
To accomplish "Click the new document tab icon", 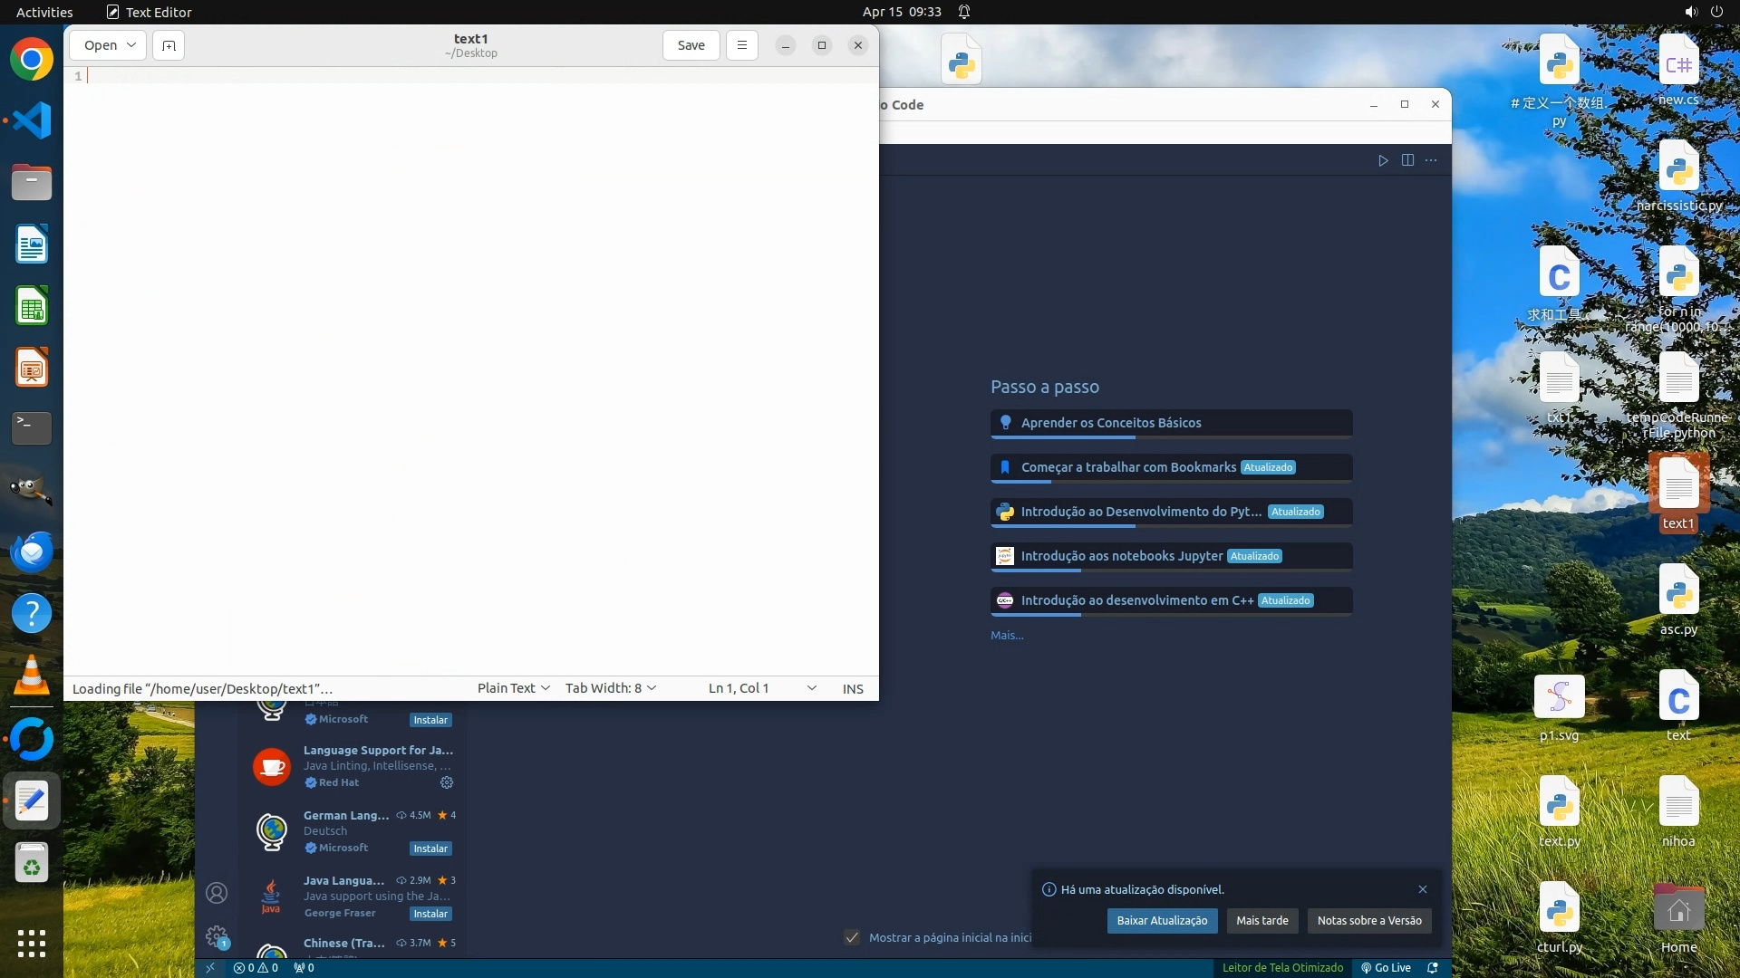I will pos(169,45).
